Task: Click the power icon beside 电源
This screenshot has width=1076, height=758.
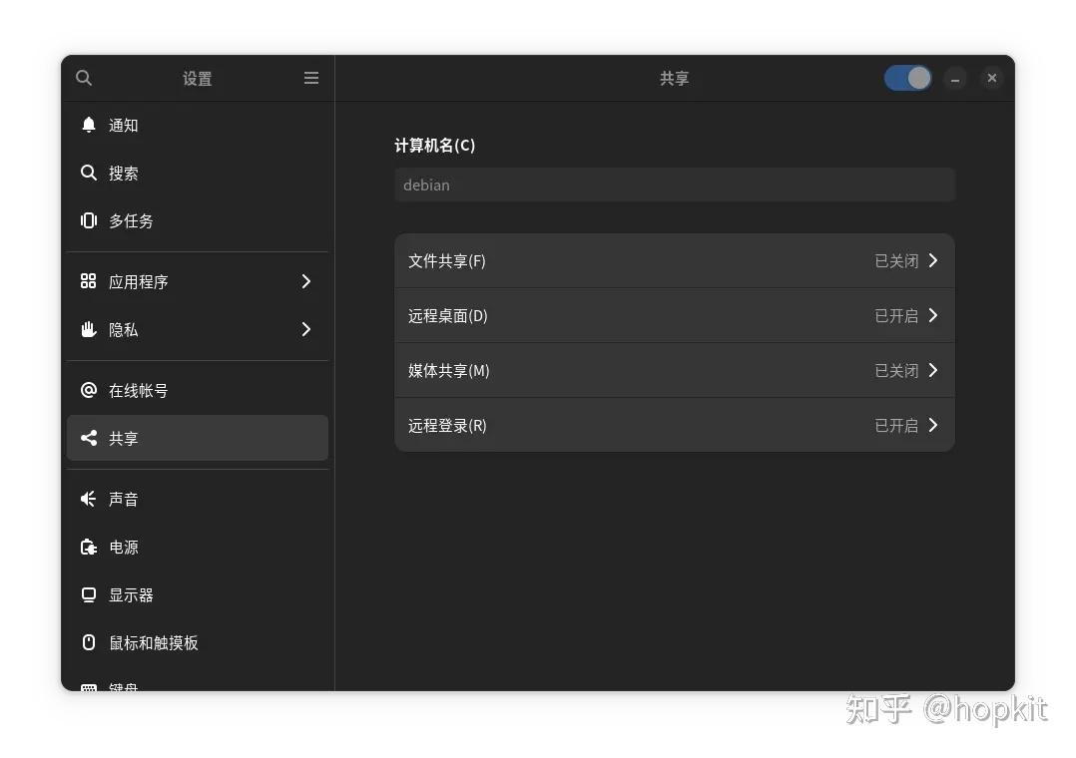Action: (x=89, y=547)
